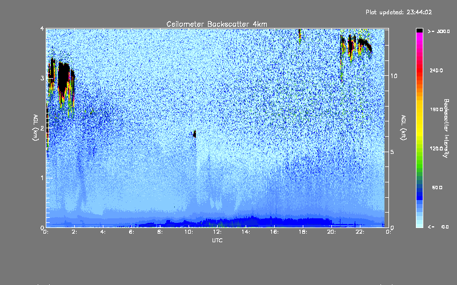Click the '2' tick on the km axis
This screenshot has width=457, height=285.
pos(42,128)
